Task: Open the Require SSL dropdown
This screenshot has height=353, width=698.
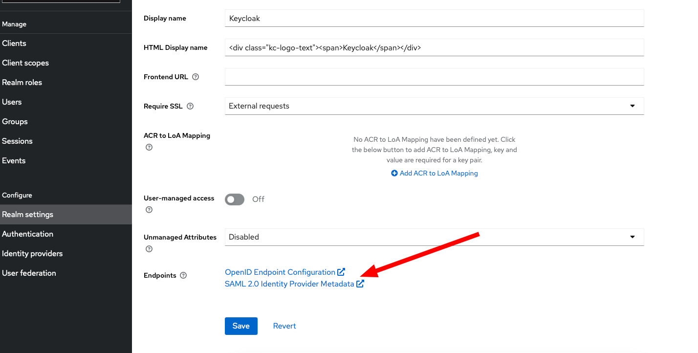Action: click(434, 106)
